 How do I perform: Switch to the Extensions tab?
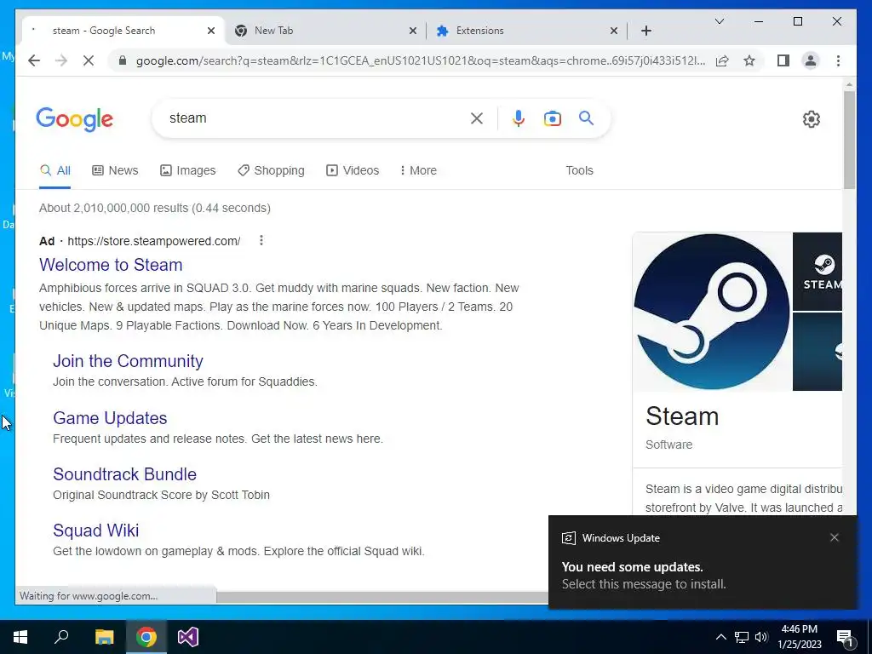(x=526, y=31)
